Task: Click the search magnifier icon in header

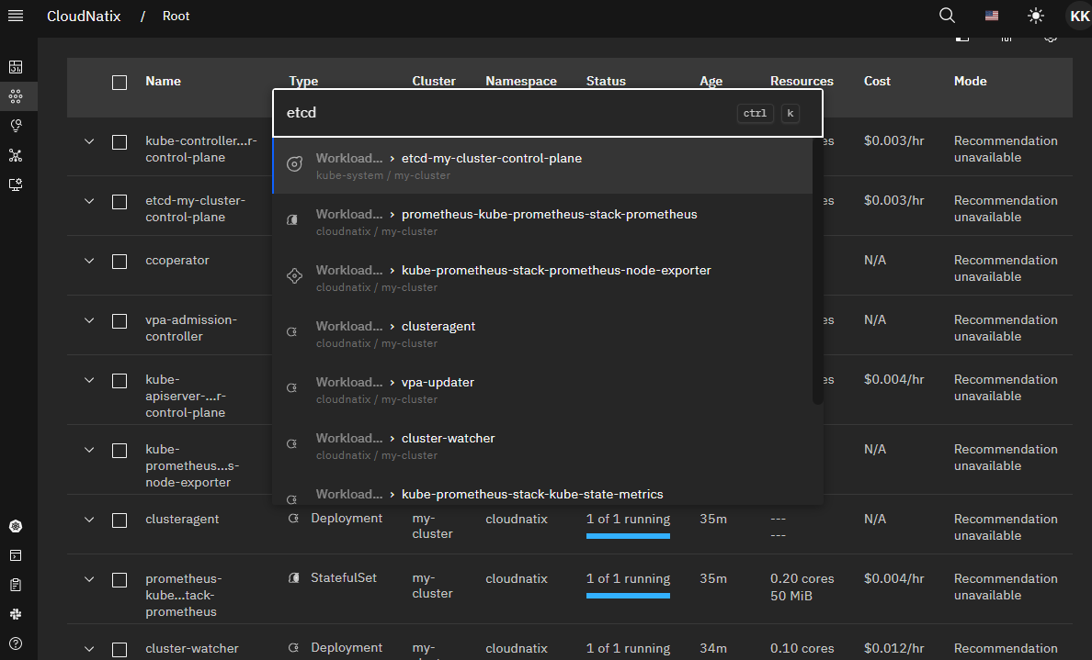Action: coord(947,16)
